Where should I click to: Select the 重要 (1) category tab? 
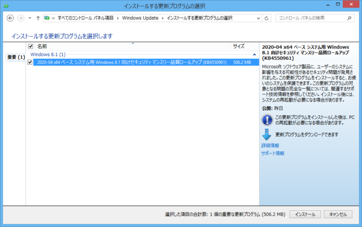16,57
